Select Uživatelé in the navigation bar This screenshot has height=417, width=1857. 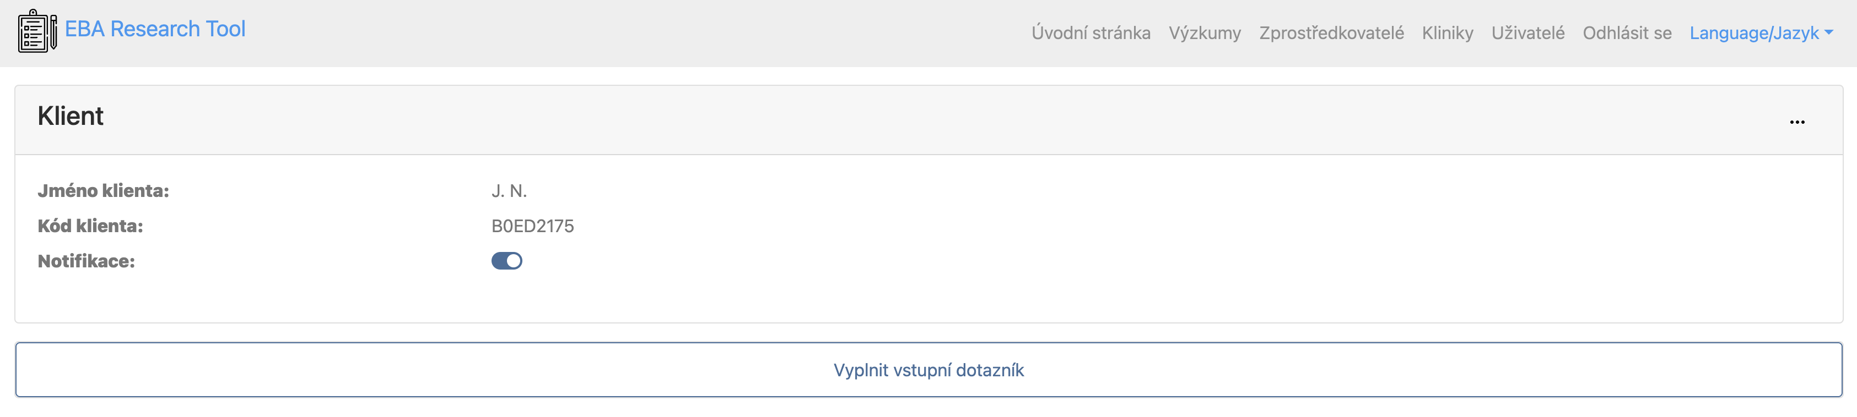click(1527, 33)
